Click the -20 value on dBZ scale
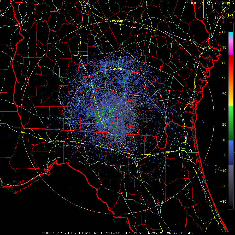Screen dimensions: 235x235 pyautogui.click(x=223, y=186)
